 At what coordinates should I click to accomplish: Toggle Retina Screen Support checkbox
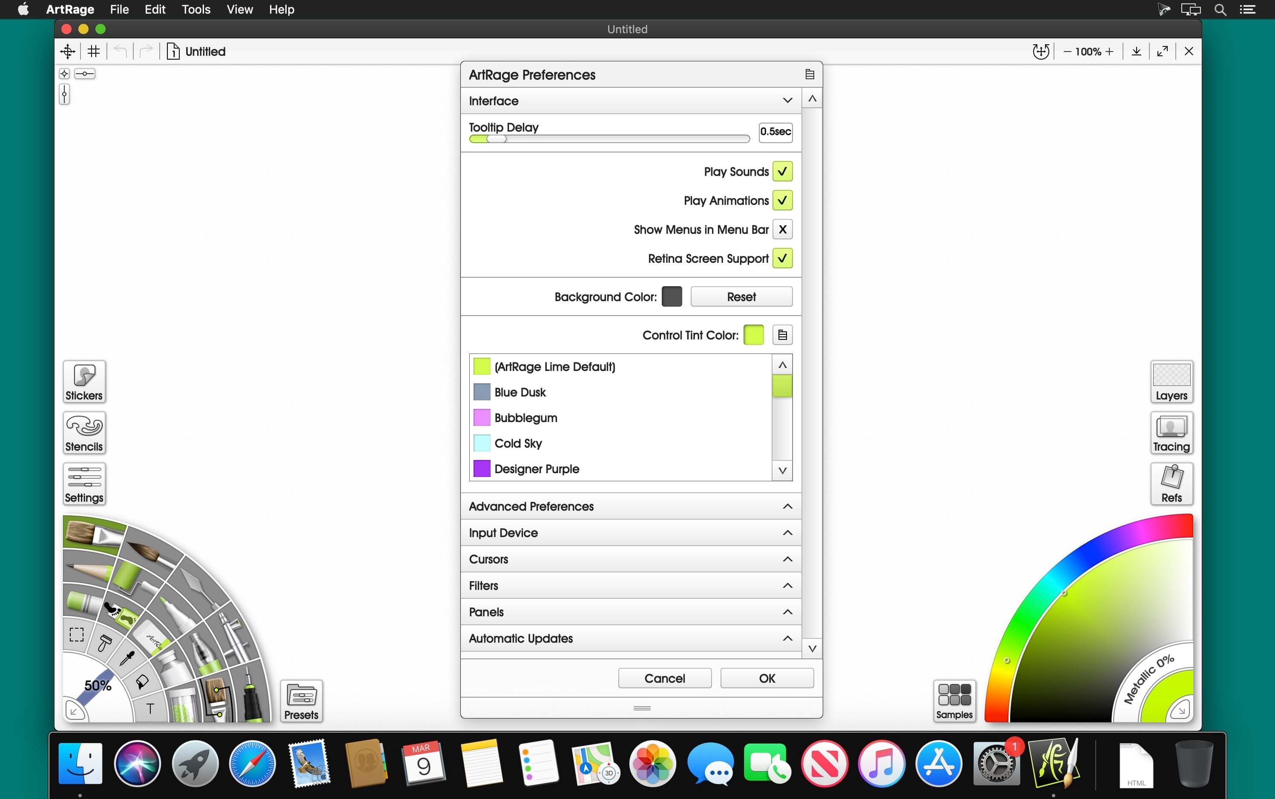[x=782, y=258]
